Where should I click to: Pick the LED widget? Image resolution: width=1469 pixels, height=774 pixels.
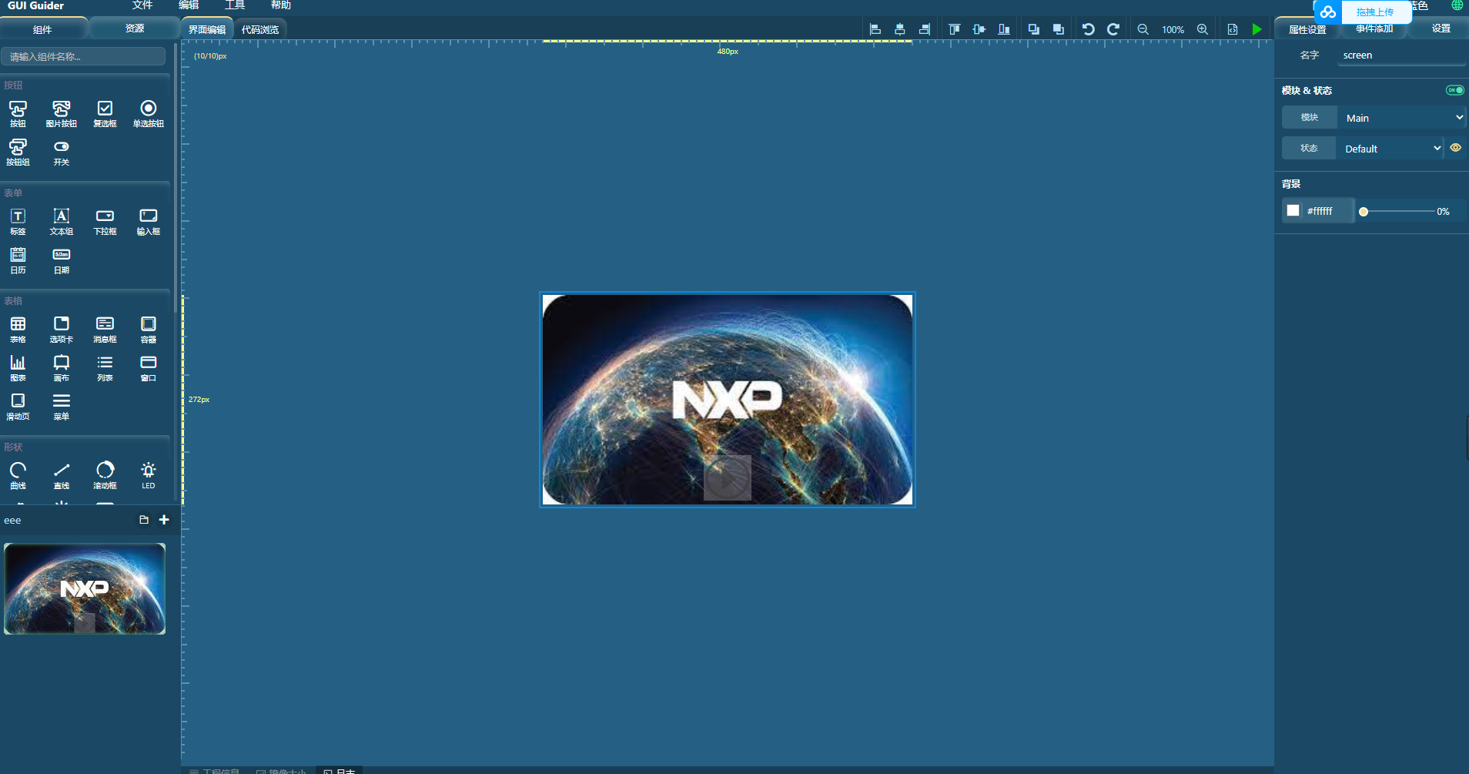coord(149,475)
